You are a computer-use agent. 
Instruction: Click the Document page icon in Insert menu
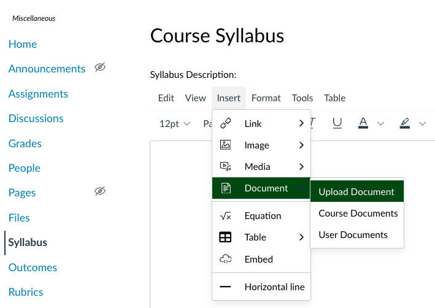pos(226,188)
